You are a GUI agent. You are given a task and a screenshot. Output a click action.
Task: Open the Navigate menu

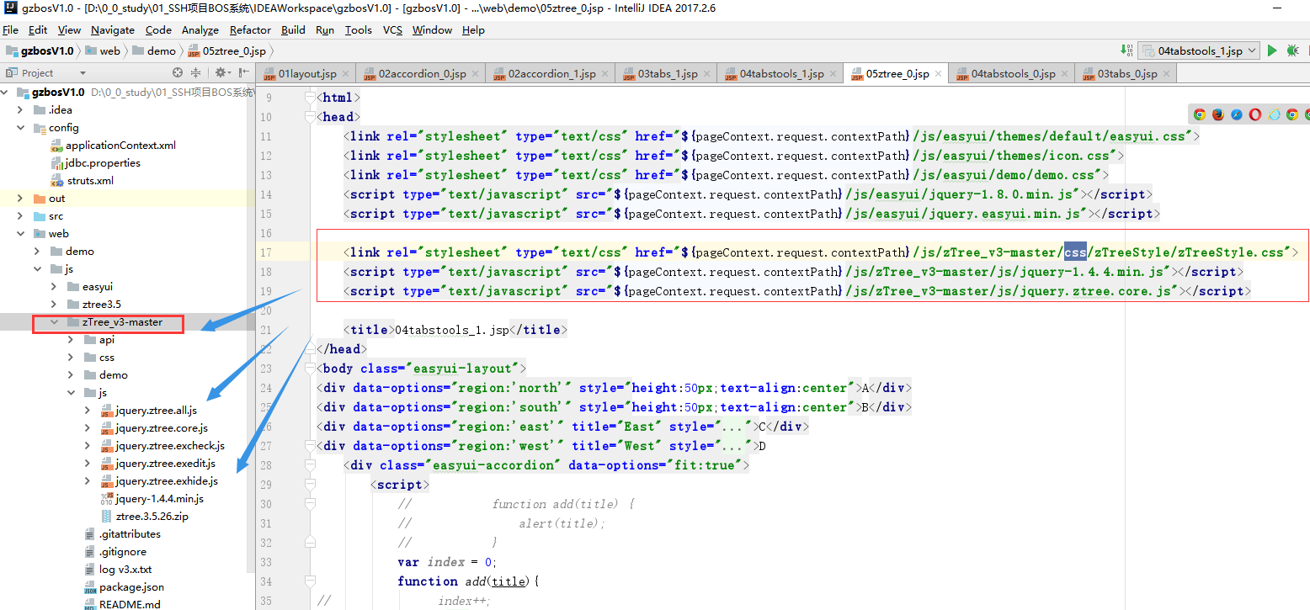(113, 29)
